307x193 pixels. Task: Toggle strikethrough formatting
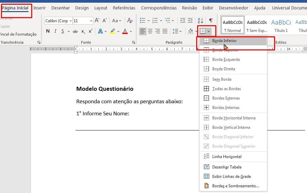click(x=75, y=31)
